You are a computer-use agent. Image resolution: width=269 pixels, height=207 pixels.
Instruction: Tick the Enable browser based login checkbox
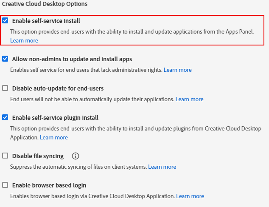click(5, 185)
